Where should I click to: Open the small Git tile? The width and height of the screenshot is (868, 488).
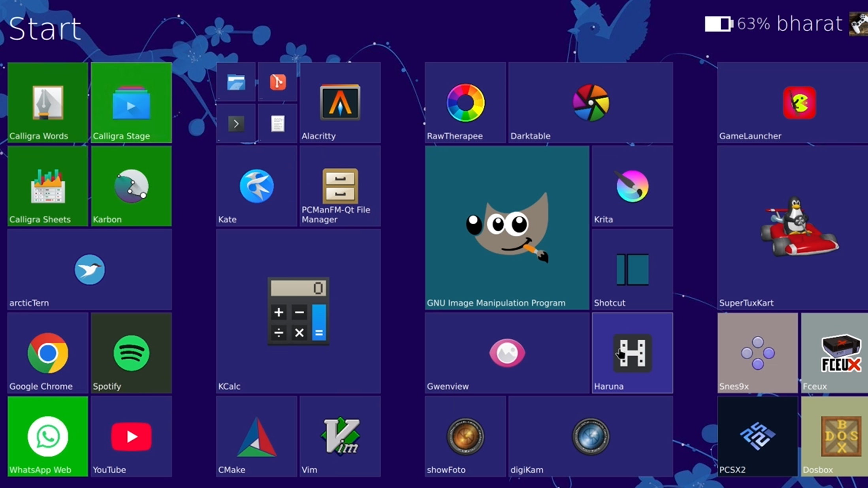pos(277,82)
